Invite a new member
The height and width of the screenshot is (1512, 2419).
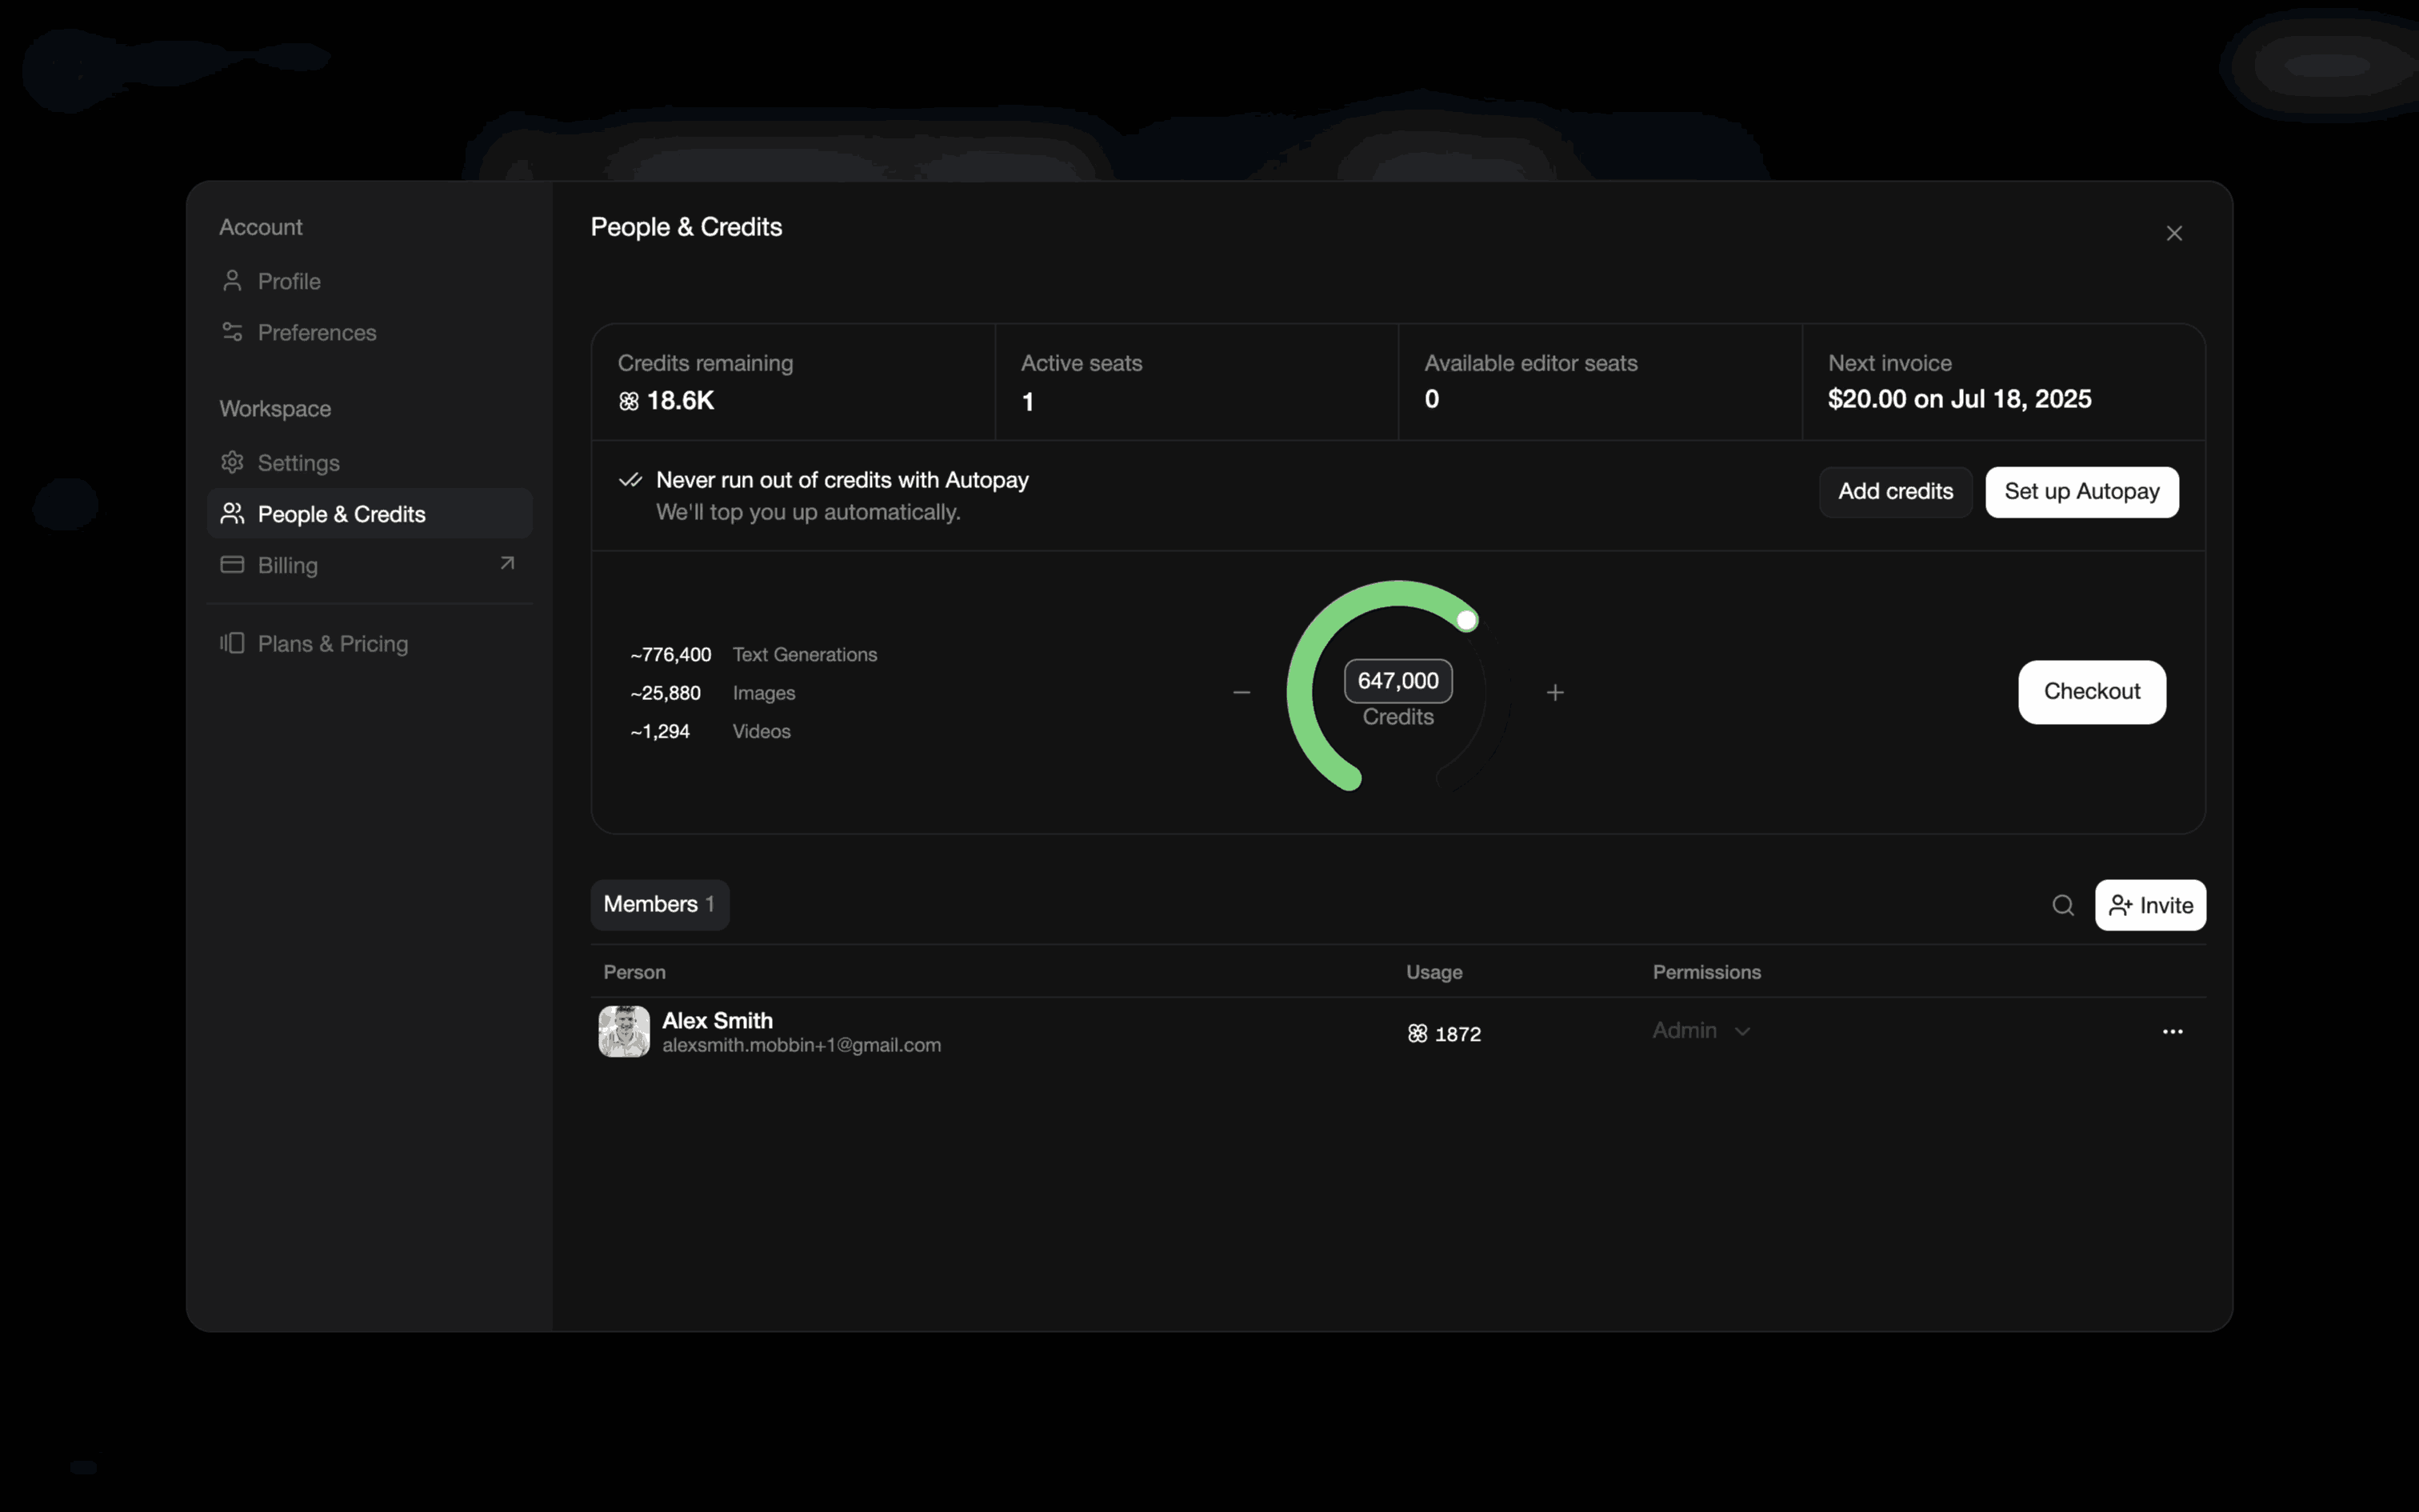[2150, 905]
